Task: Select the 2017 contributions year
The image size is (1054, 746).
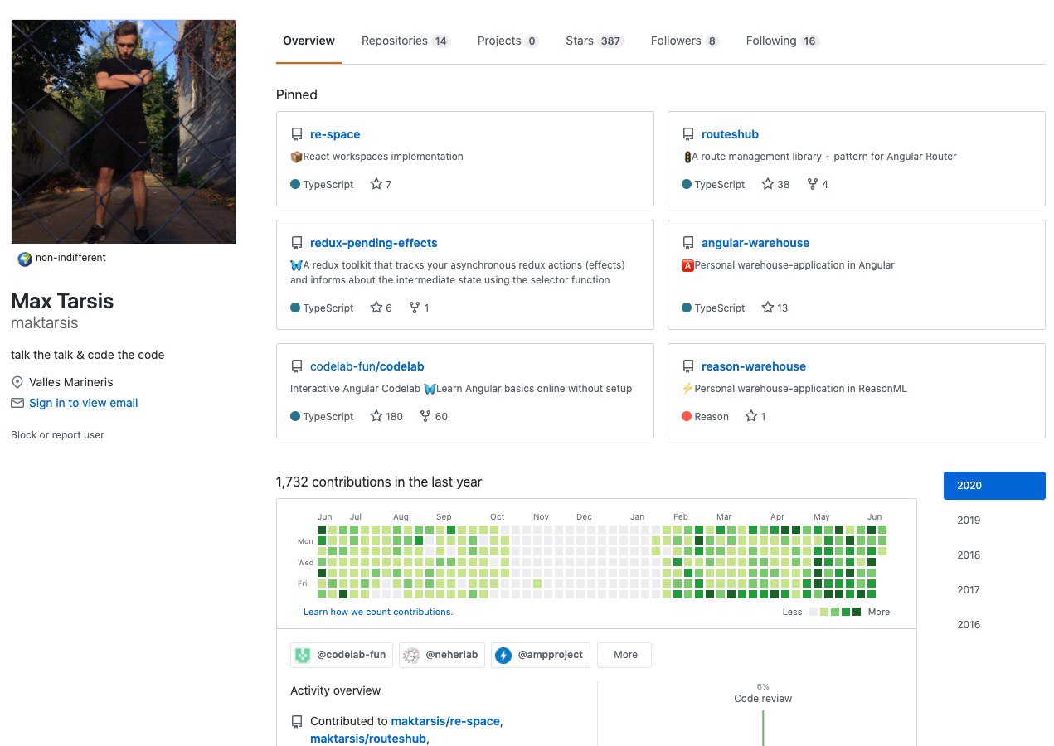Action: [994, 590]
